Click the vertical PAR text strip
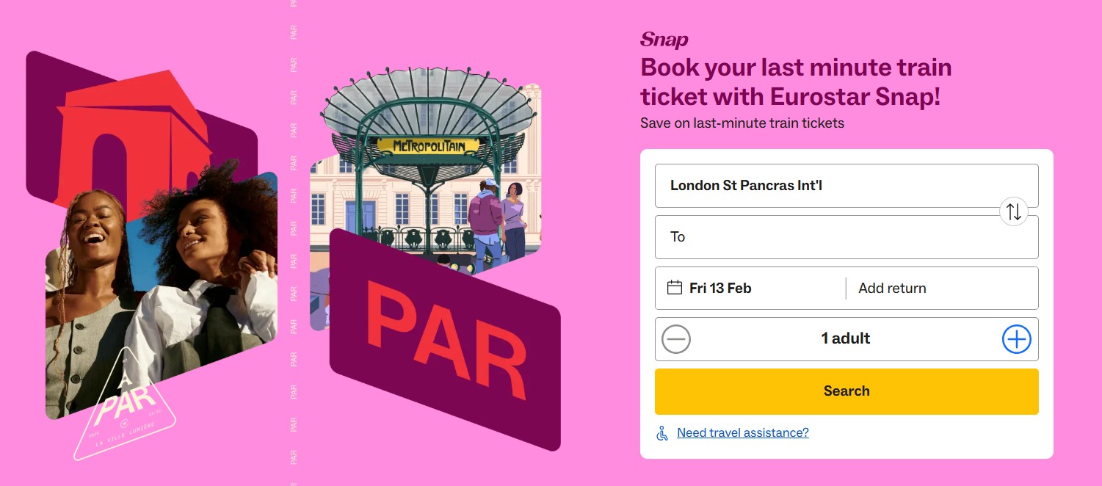Screen dimensions: 1102x486 (x=293, y=242)
